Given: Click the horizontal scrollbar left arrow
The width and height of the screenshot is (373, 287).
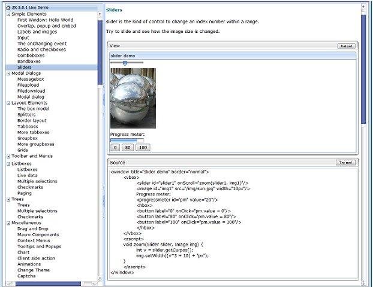Looking at the screenshot, I should [9, 283].
